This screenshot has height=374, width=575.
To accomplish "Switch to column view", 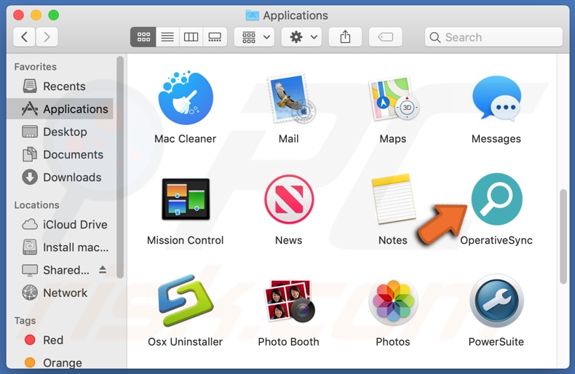I will [x=191, y=37].
